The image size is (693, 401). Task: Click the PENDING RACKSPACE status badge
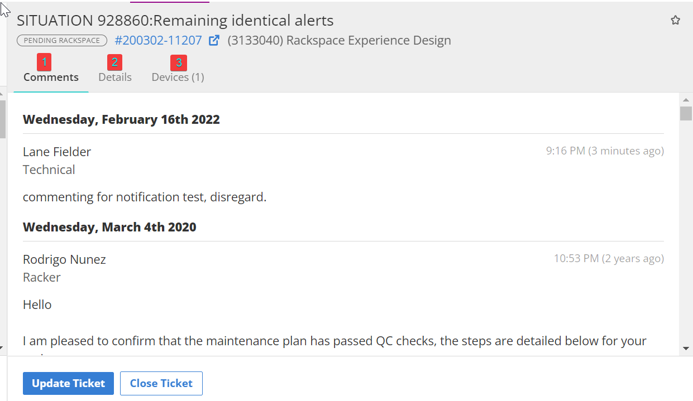point(62,41)
